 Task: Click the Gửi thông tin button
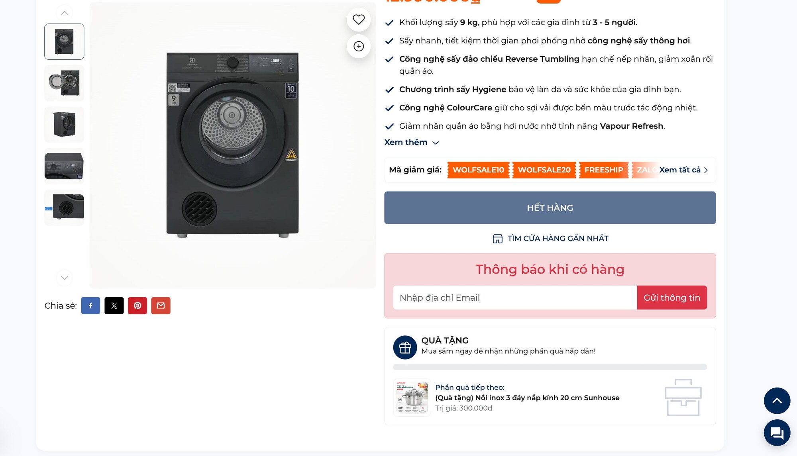[x=672, y=297]
